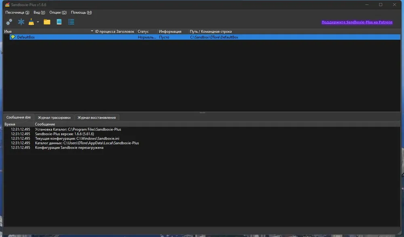Viewport: 404px width, 237px height.
Task: Switch to the Журнал трассировки tab
Action: click(54, 117)
